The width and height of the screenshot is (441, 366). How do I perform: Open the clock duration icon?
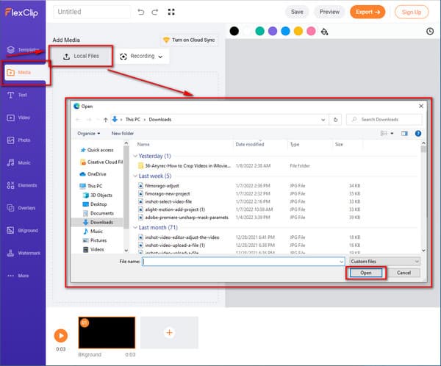(430, 31)
